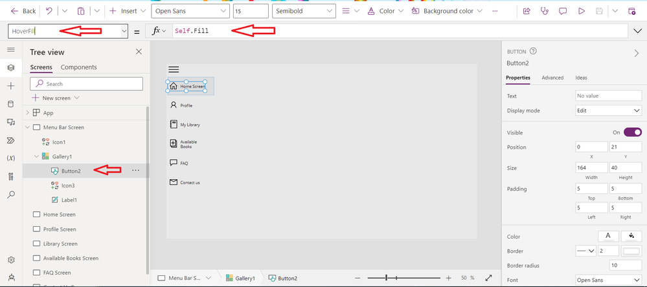Collapse the Gallery1 node
The height and width of the screenshot is (287, 647).
click(x=37, y=156)
